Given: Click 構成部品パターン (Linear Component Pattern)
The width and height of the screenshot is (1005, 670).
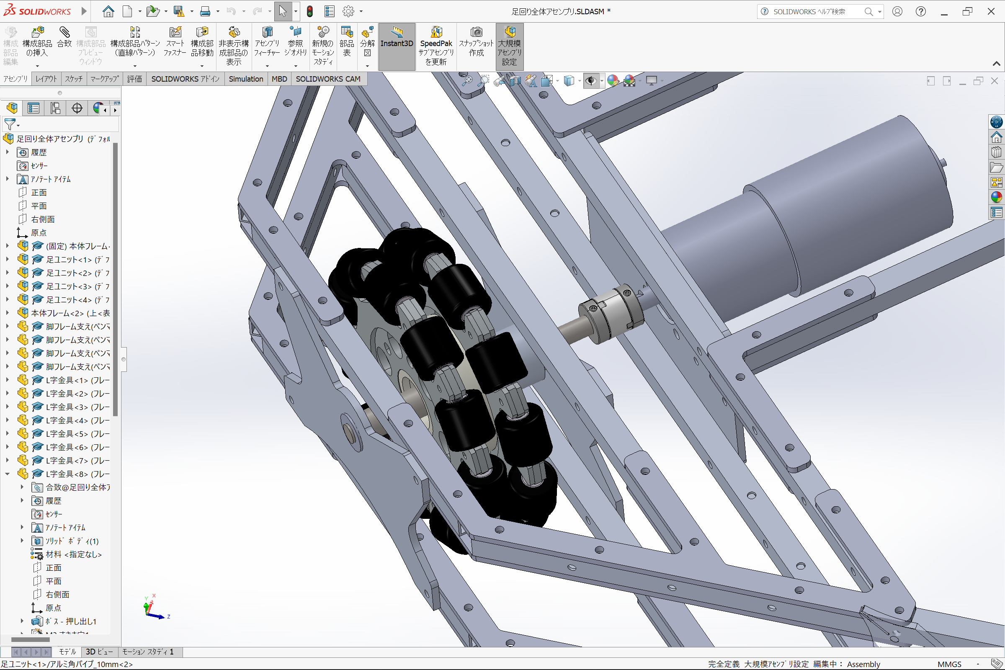Looking at the screenshot, I should [135, 42].
